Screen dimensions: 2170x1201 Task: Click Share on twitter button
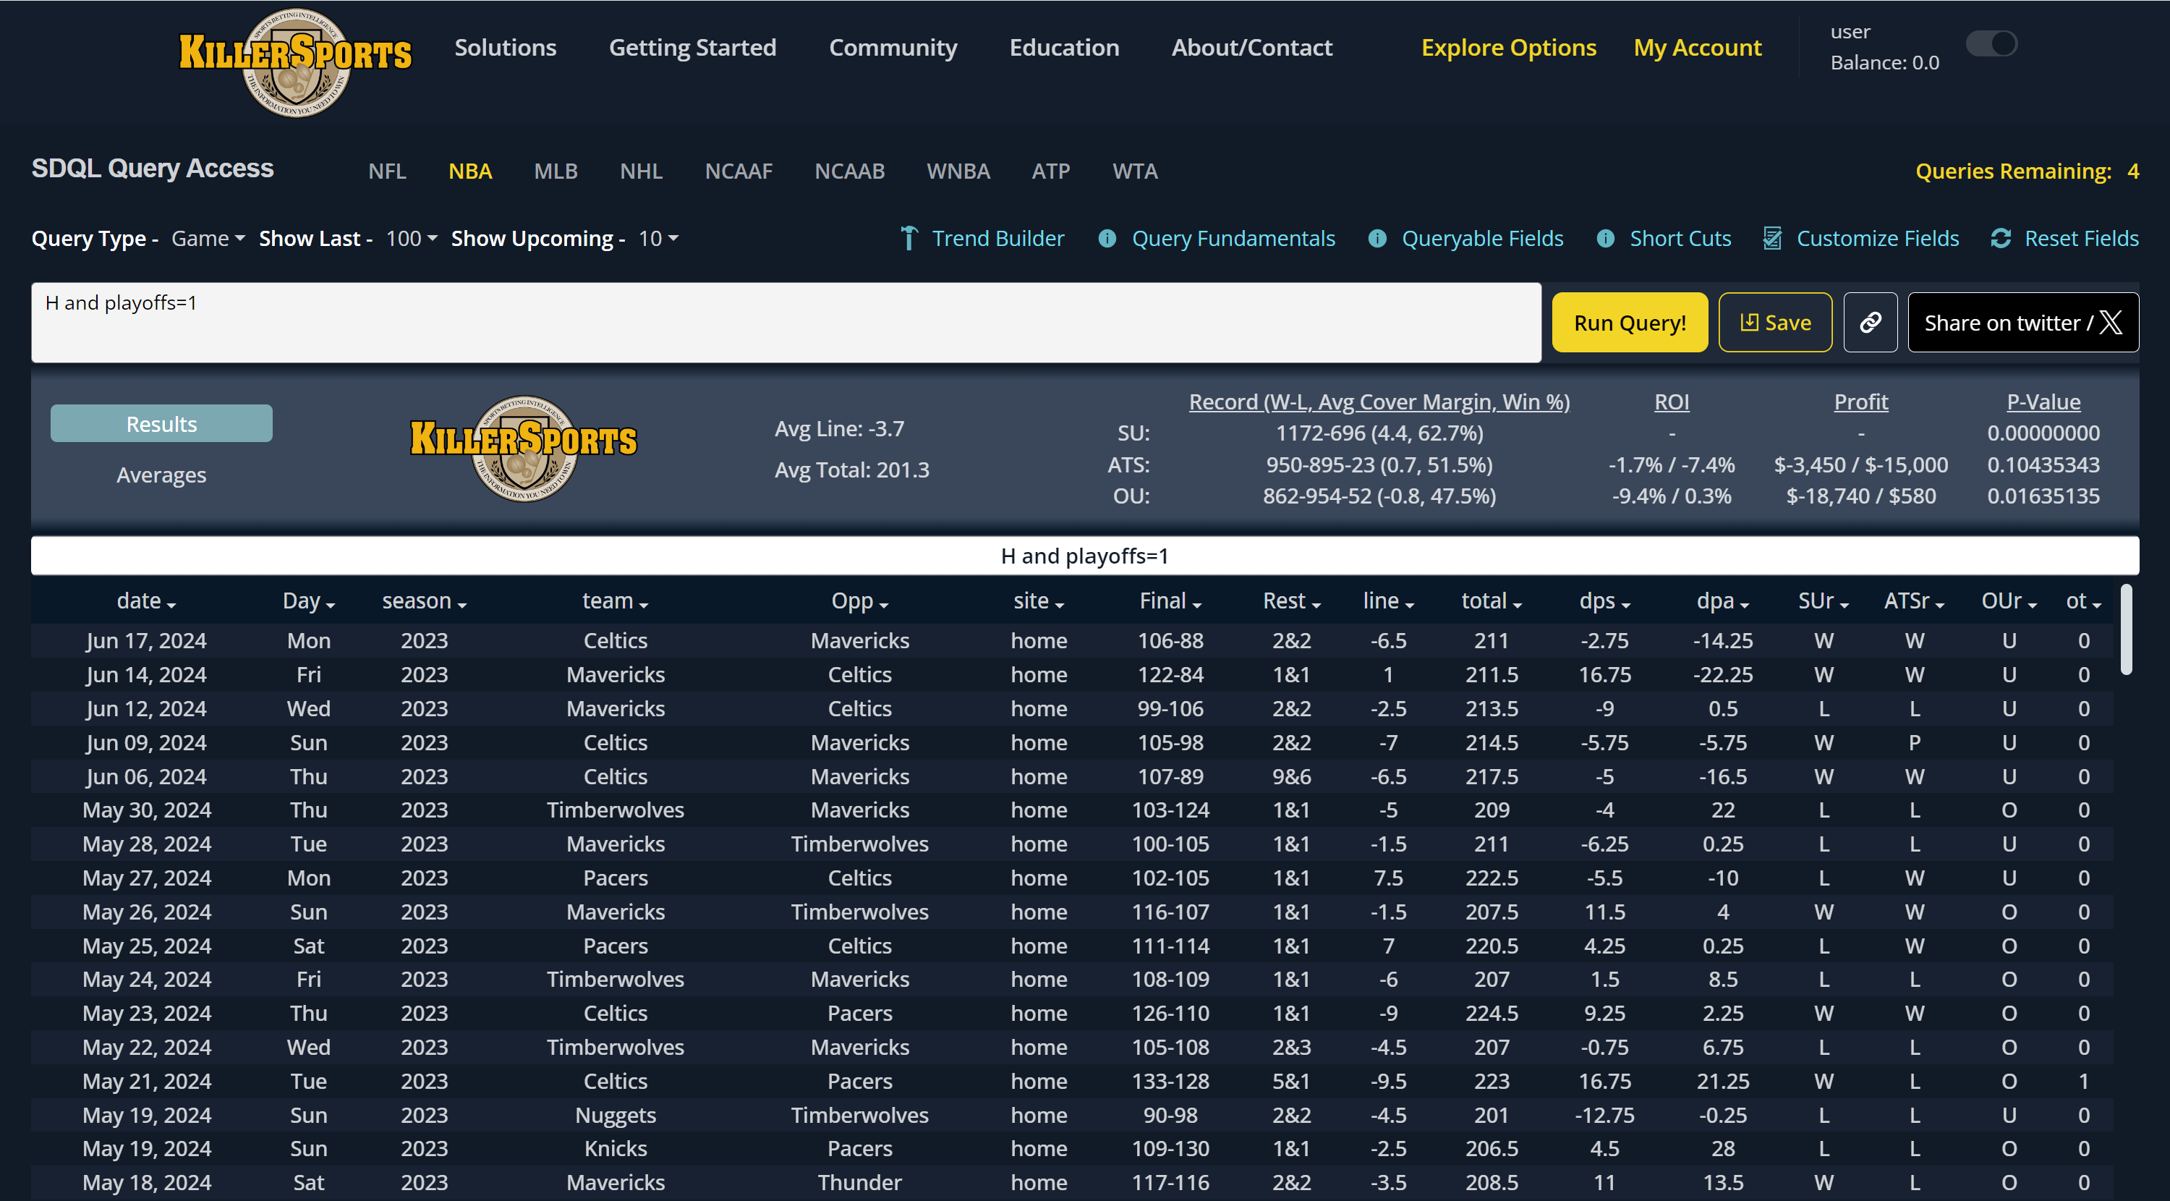point(2022,322)
